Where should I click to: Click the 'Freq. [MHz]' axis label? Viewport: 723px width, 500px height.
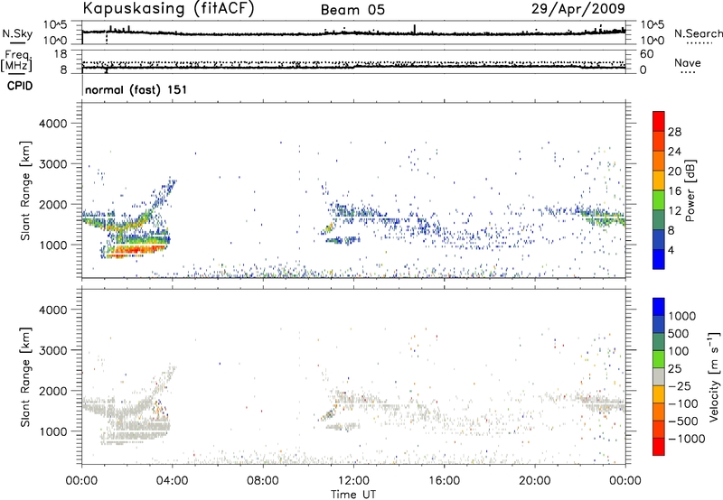tap(16, 61)
